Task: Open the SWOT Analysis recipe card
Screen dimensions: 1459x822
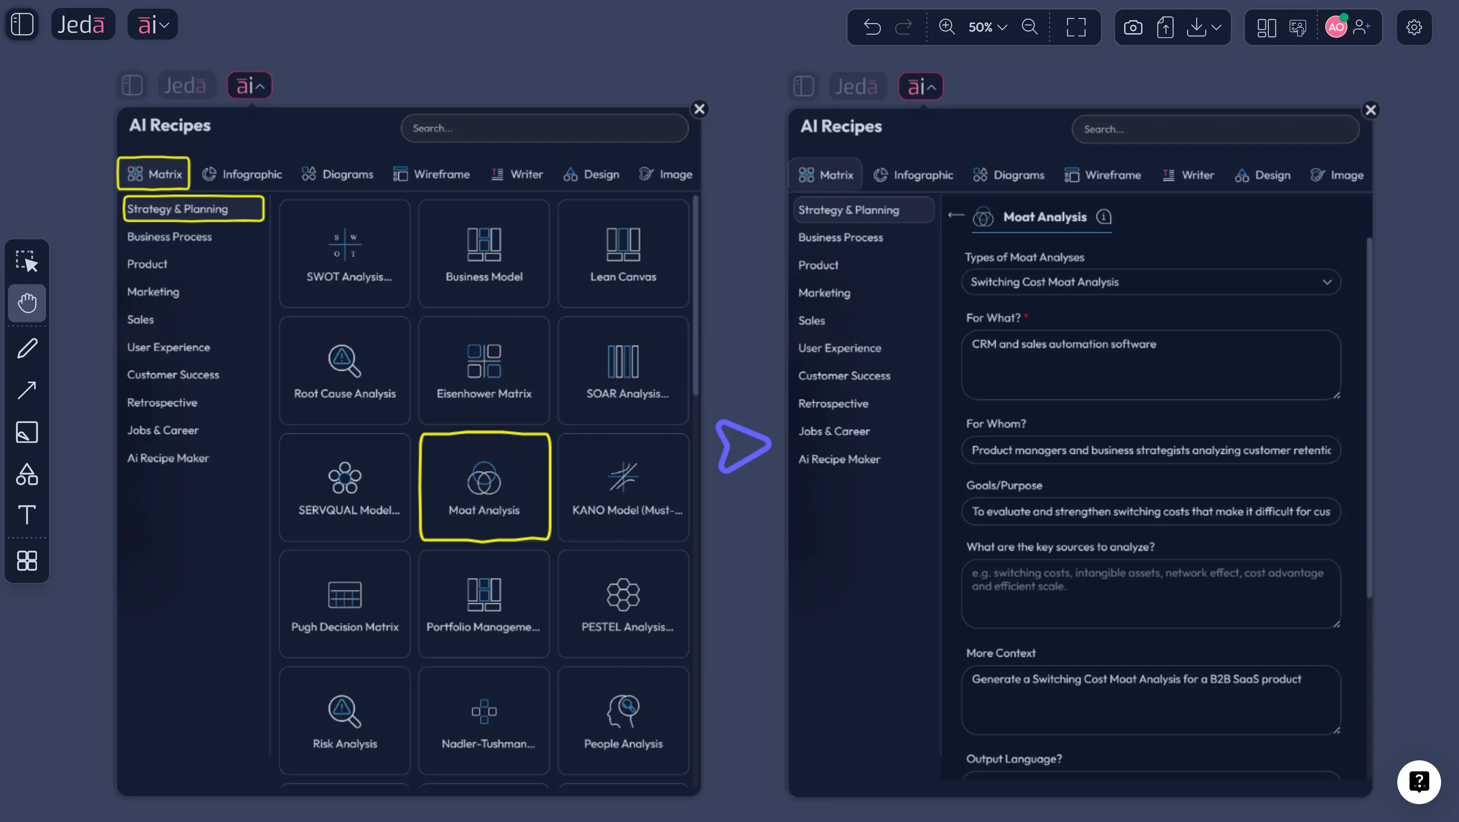Action: (344, 253)
